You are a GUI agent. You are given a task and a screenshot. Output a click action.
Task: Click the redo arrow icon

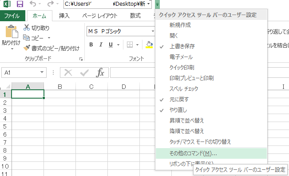point(50,4)
